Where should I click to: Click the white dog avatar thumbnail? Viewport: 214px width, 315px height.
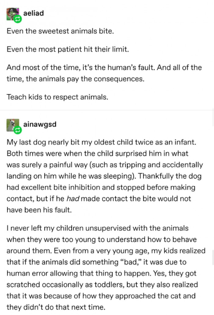[13, 124]
